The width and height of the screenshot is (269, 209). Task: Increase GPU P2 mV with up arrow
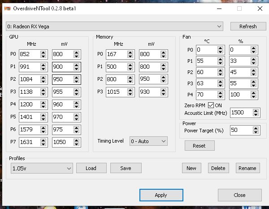(76, 78)
